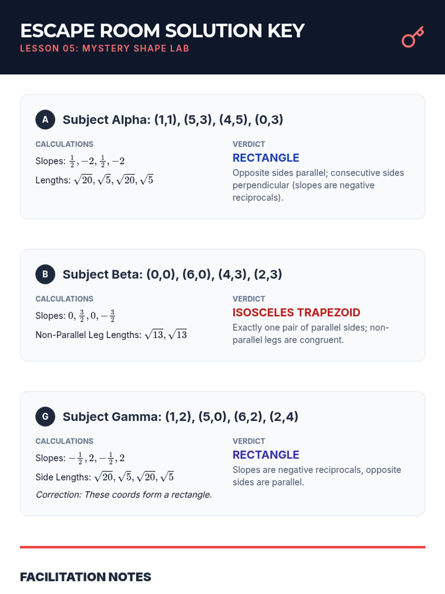The image size is (445, 594).
Task: Click Beta's Non-Parallel Leg Lengths line
Action: 111,335
